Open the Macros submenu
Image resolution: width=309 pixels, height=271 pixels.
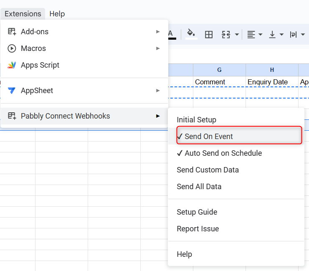(84, 48)
